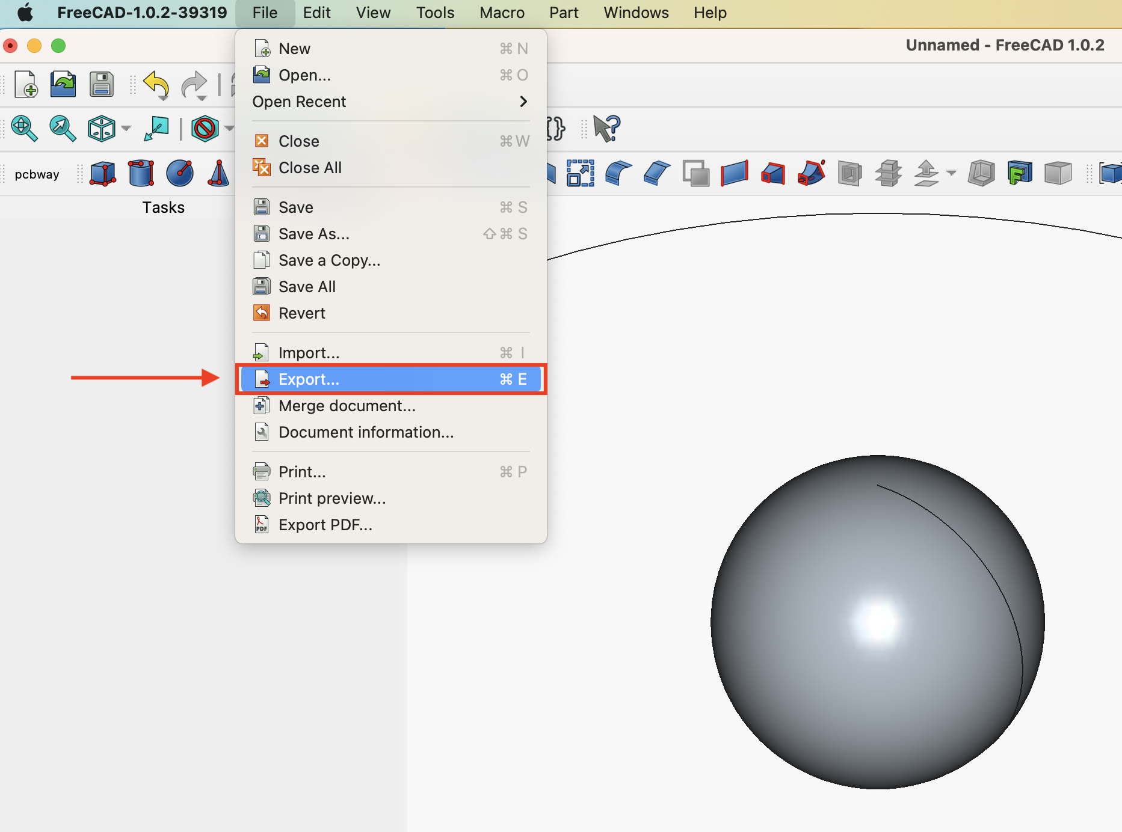Create a new empty document
Viewport: 1122px width, 832px height.
tap(26, 85)
